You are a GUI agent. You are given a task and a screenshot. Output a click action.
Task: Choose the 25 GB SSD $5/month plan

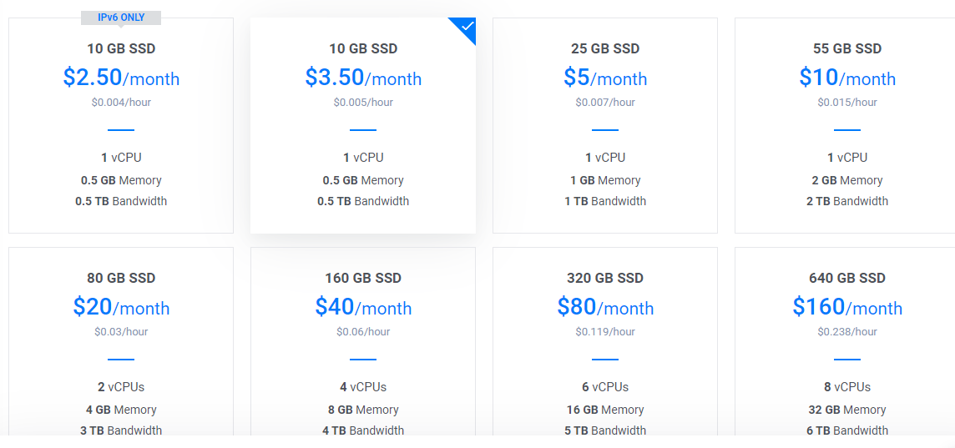tap(605, 78)
